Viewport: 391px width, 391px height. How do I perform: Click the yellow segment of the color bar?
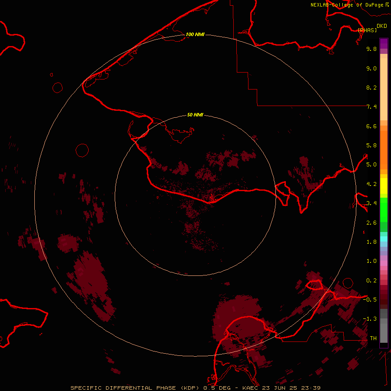coord(384,186)
